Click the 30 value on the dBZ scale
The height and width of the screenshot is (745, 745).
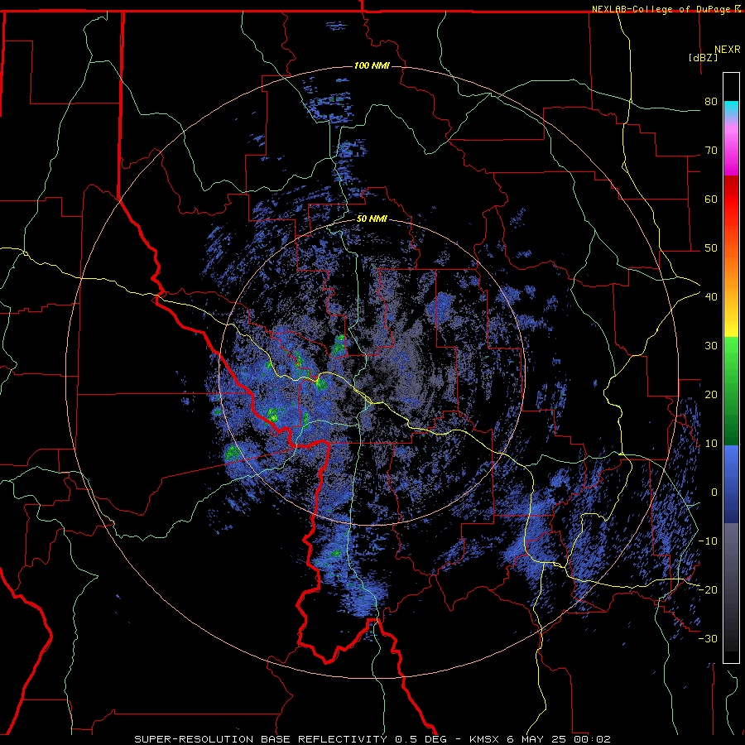711,345
